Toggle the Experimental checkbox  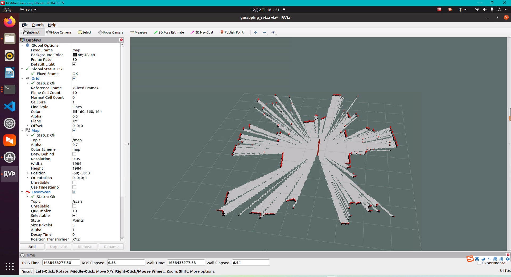point(479,263)
